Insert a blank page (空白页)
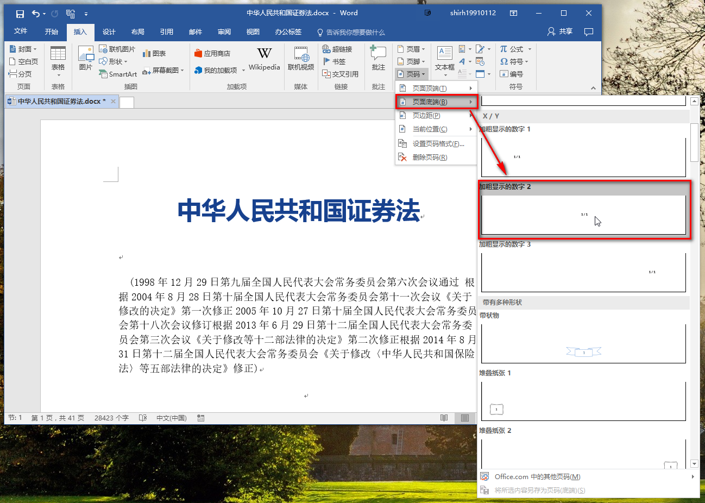 pos(23,61)
